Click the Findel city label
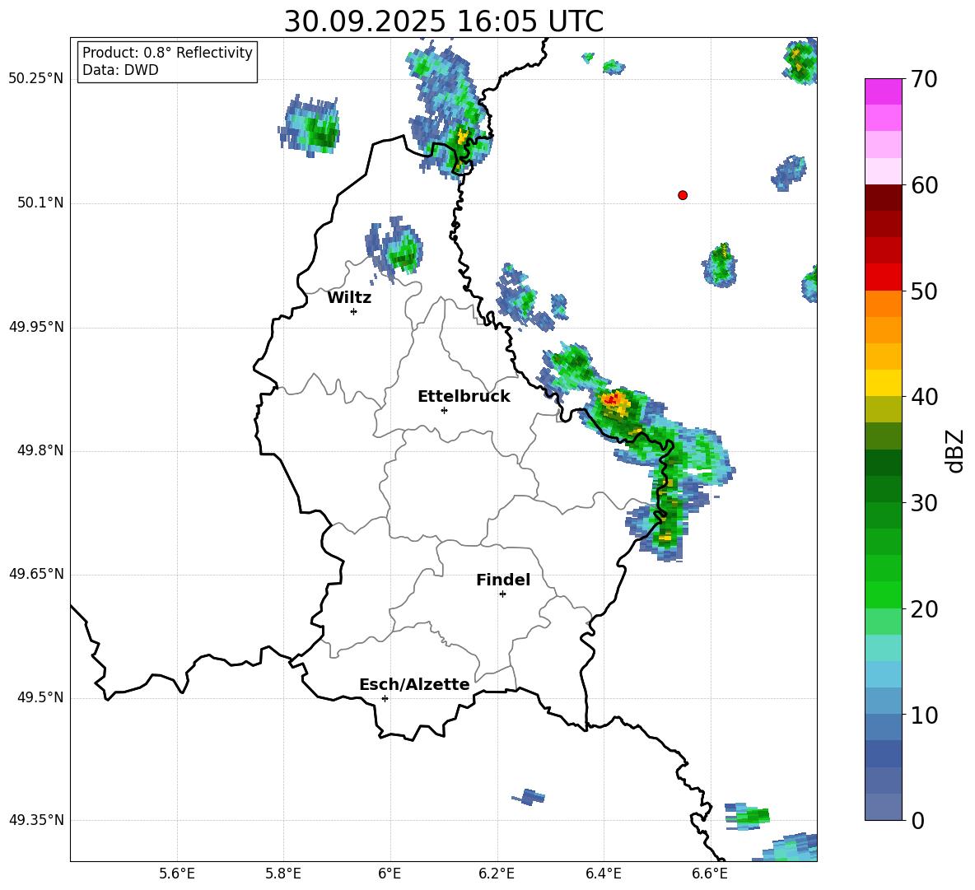975x890 pixels. pos(503,580)
